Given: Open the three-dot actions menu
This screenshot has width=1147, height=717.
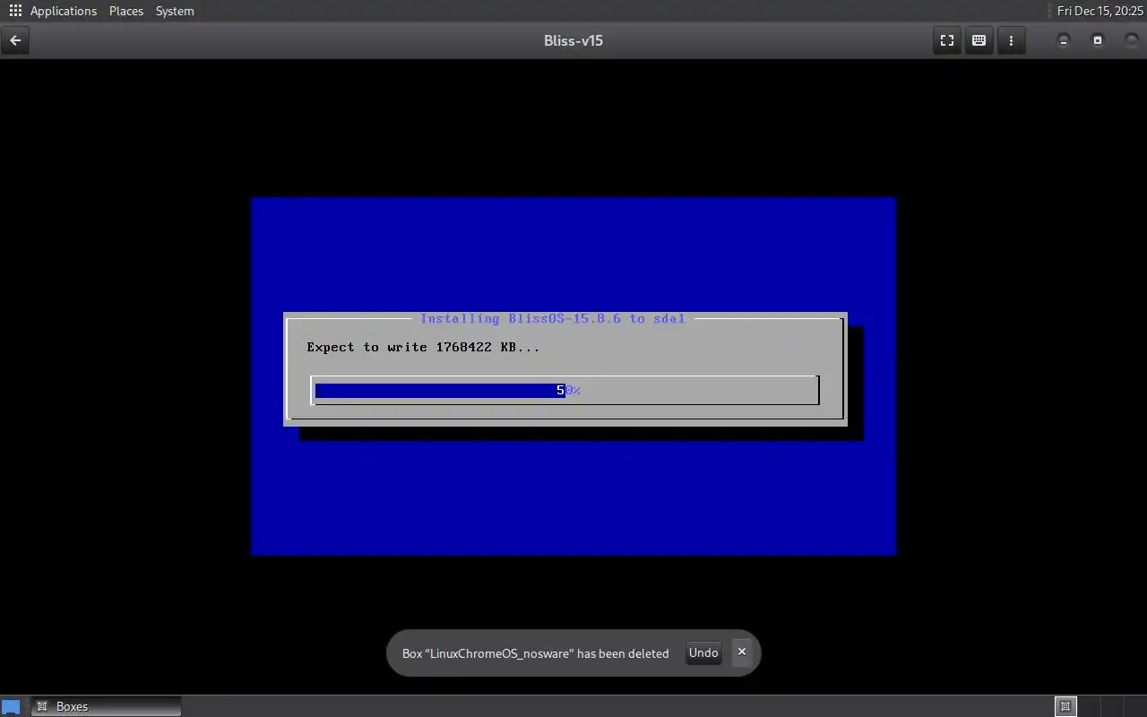Looking at the screenshot, I should [x=1012, y=40].
